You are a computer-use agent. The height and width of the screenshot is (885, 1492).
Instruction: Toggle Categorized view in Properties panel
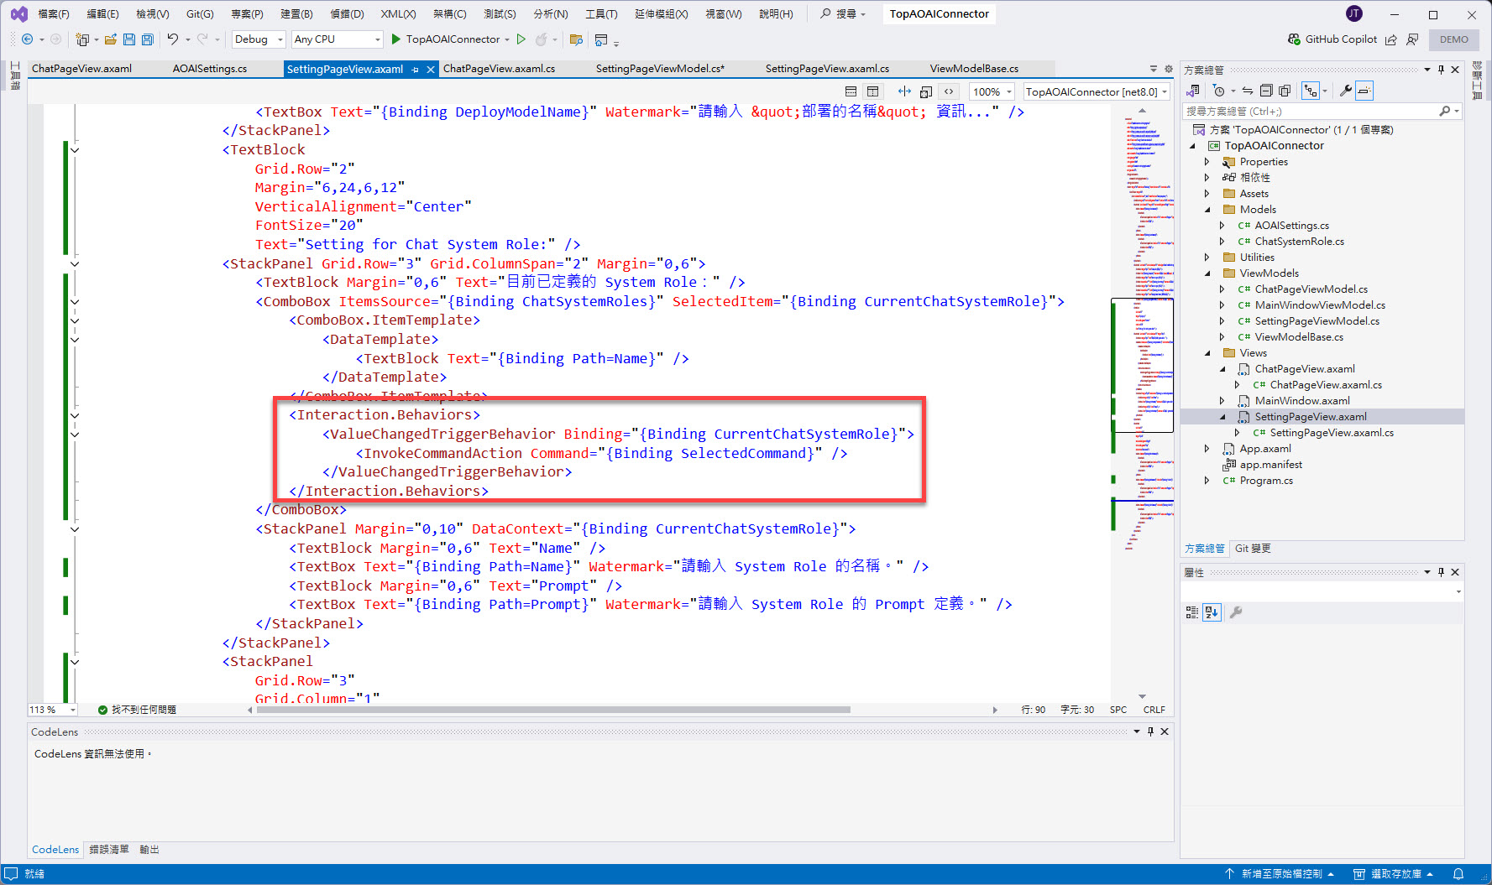coord(1191,612)
